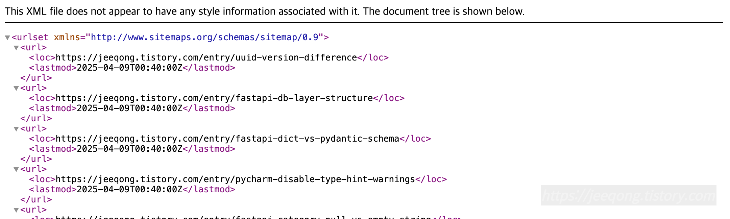Click the sitemaps.org xmlns namespace value
This screenshot has width=730, height=219.
[x=205, y=37]
